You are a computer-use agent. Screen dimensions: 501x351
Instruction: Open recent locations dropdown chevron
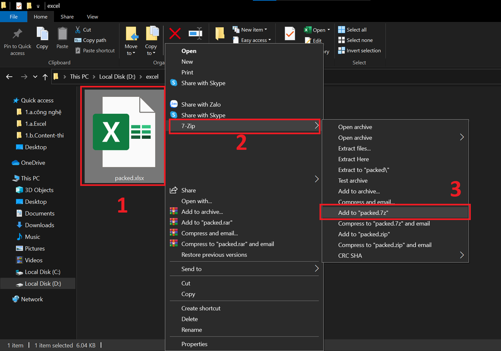35,77
